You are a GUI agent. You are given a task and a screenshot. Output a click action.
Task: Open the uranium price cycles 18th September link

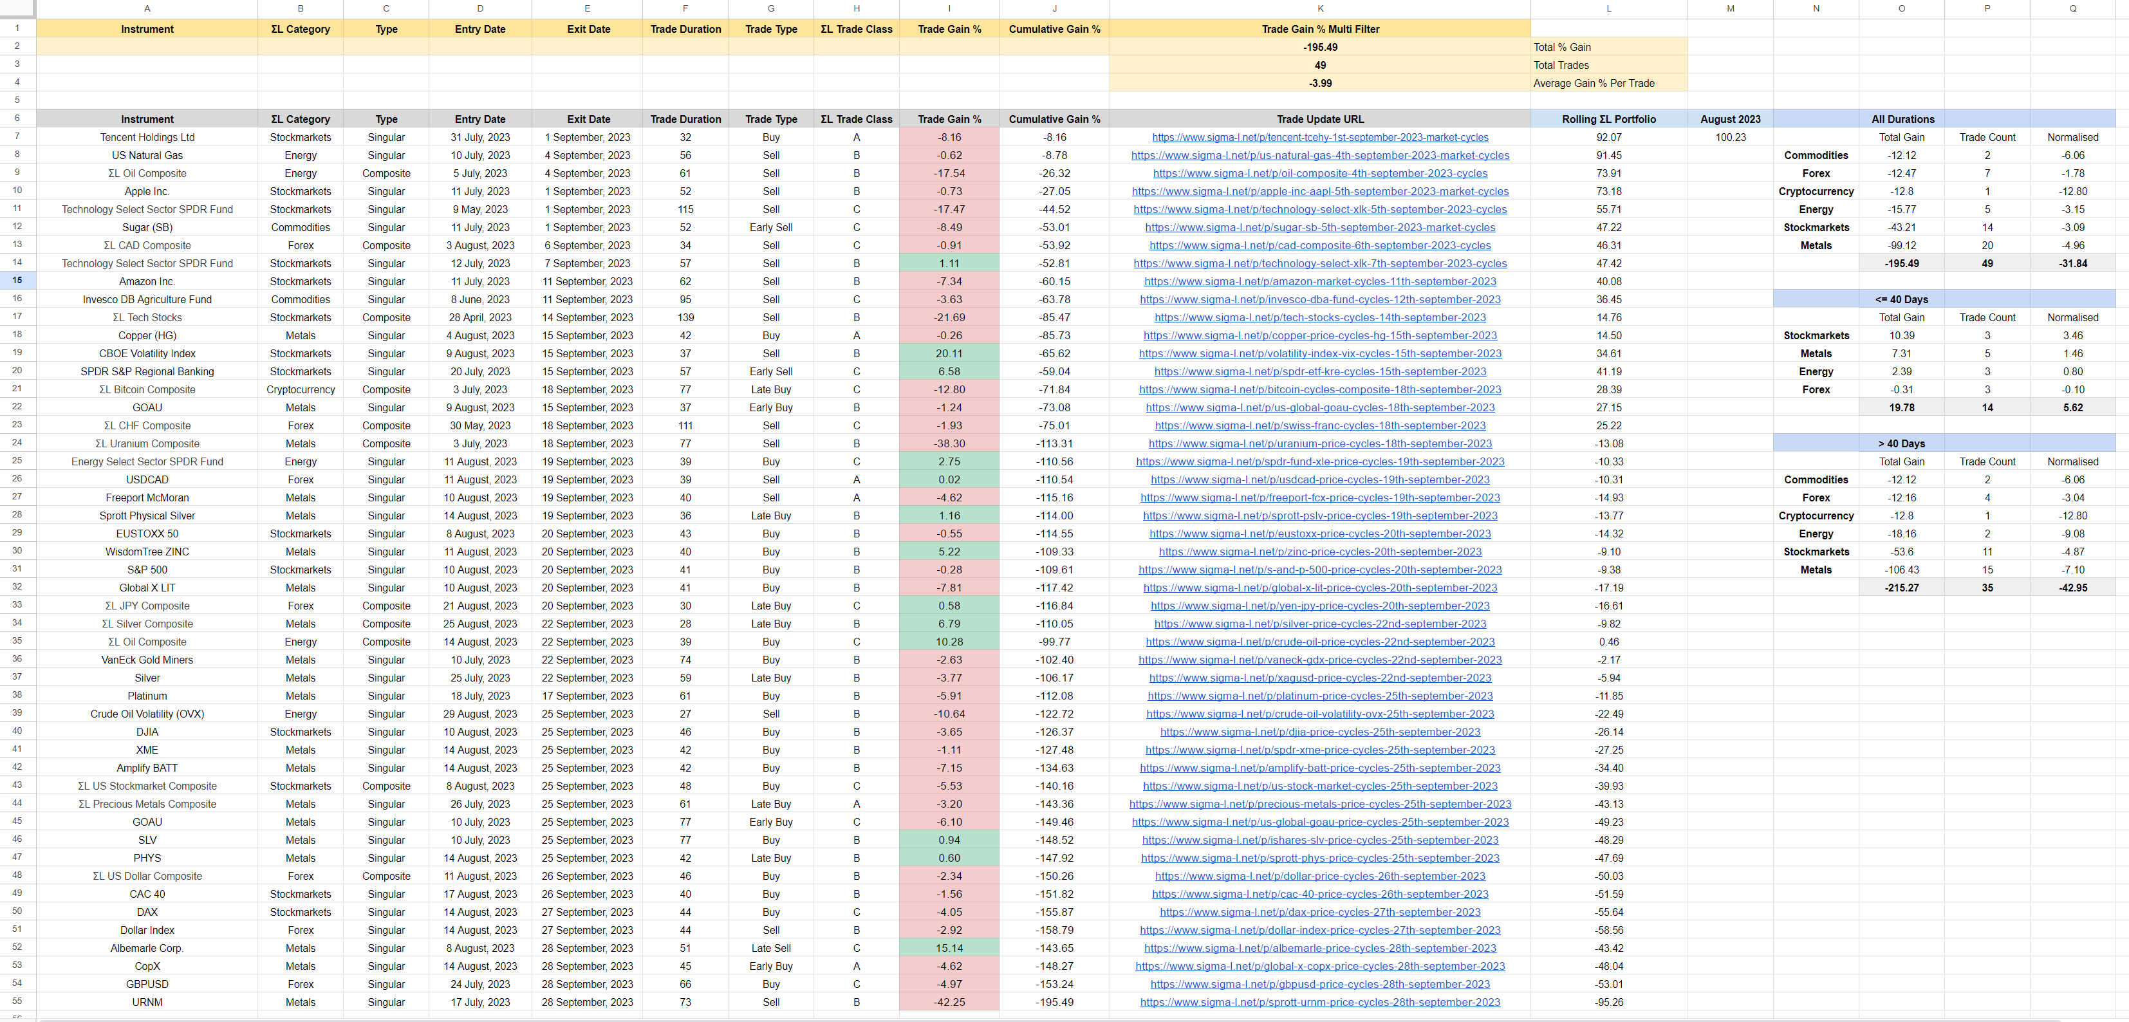pos(1320,443)
